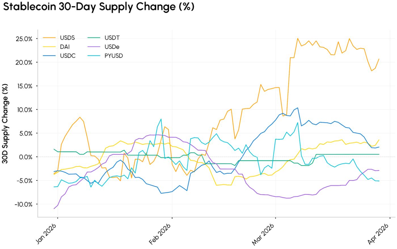This screenshot has width=397, height=249.
Task: Click the Jan 2026 x-axis tick label
Action: (46, 234)
